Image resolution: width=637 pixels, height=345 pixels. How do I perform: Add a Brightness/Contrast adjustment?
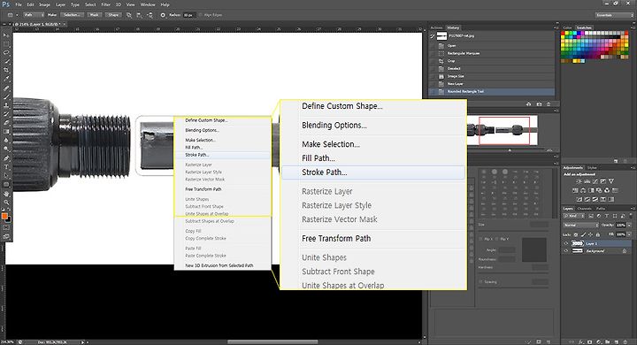pos(579,181)
